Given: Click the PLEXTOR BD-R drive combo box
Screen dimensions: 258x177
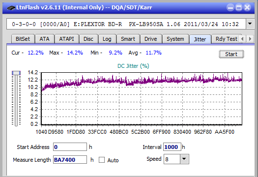Looking at the screenshot, I should pyautogui.click(x=126, y=24).
